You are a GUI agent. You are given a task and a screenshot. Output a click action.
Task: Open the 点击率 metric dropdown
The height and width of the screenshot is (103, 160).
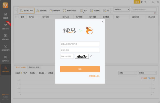(x=147, y=73)
